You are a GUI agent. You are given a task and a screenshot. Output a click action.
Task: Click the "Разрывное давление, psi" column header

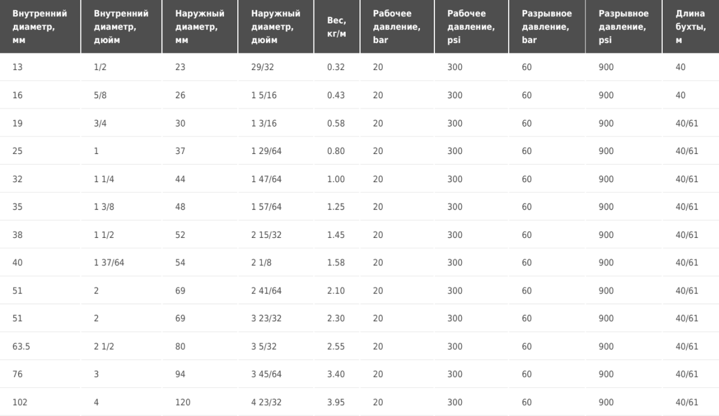(624, 27)
